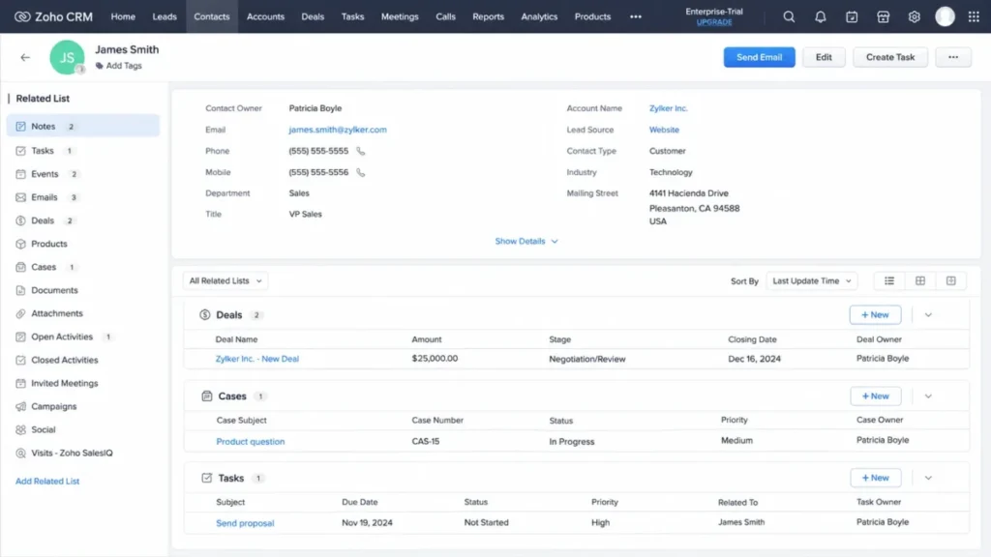Go to the Home tab
991x557 pixels.
[123, 17]
